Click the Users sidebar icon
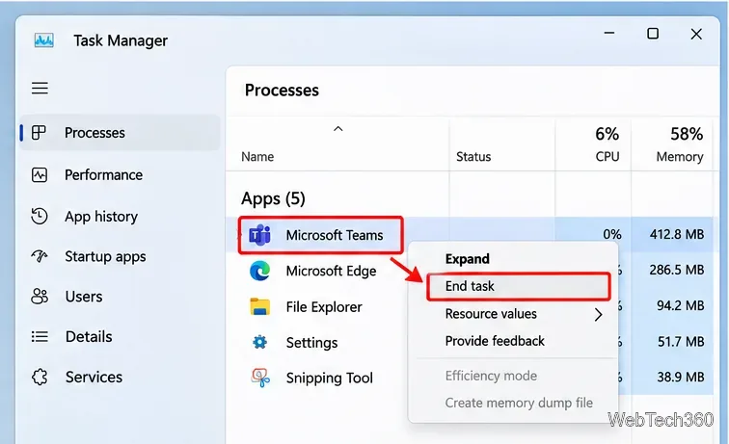 pos(40,297)
